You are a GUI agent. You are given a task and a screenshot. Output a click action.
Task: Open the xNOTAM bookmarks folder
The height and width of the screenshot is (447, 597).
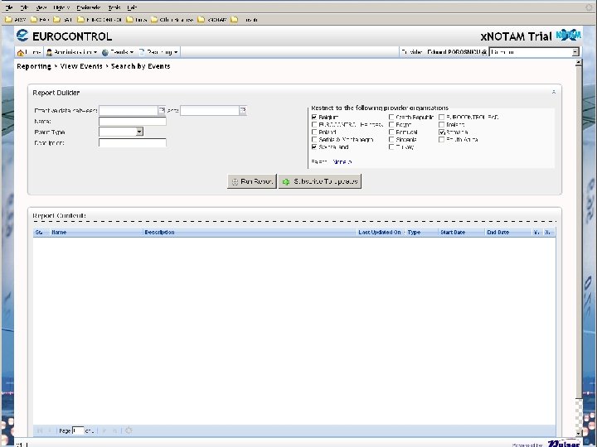[212, 19]
